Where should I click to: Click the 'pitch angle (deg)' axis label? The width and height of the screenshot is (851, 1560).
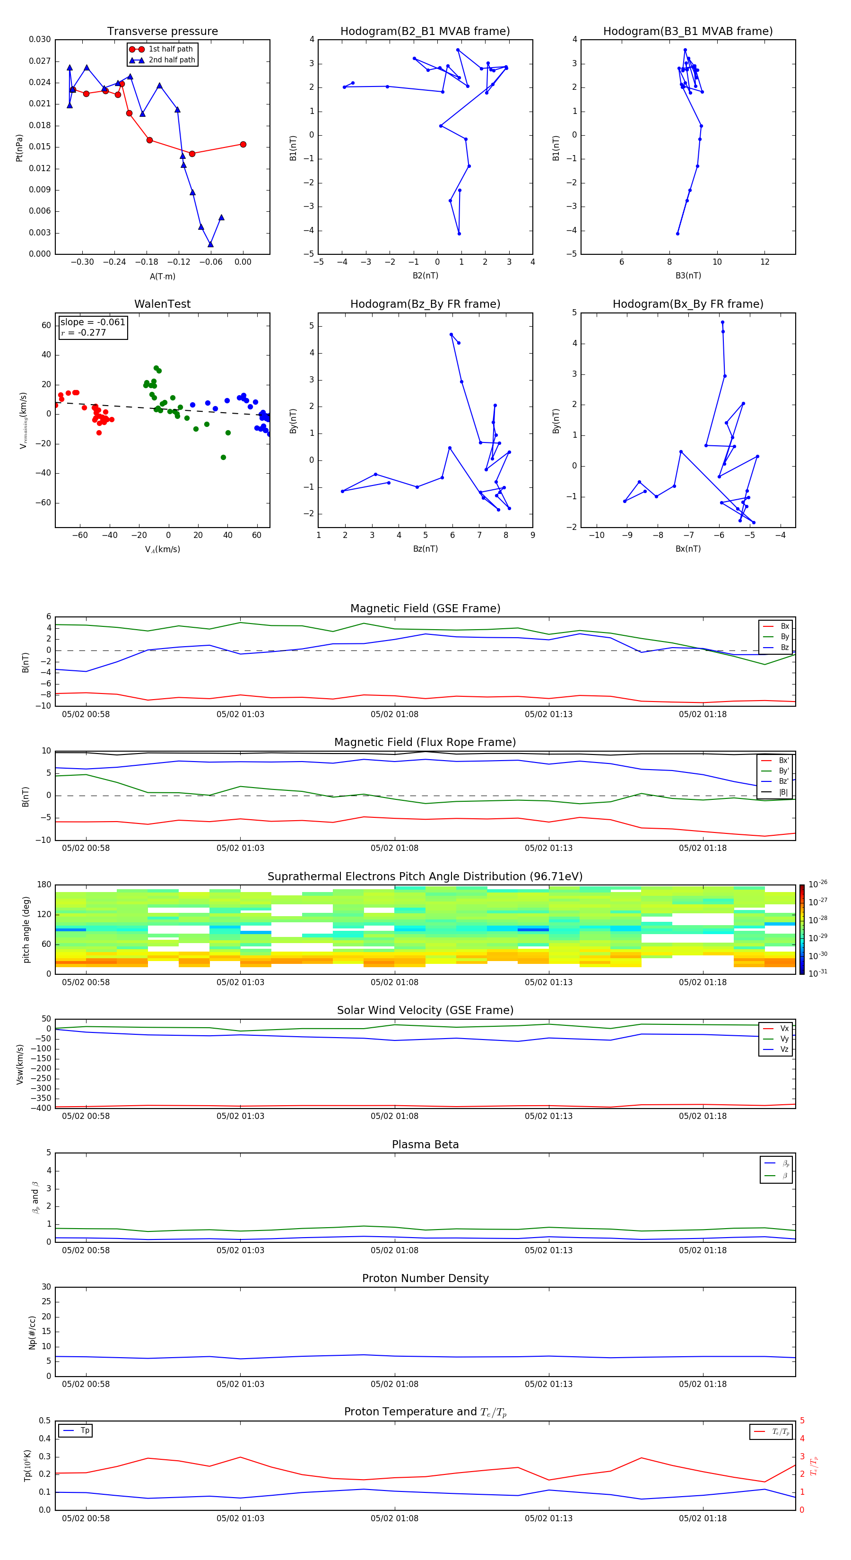[x=26, y=929]
